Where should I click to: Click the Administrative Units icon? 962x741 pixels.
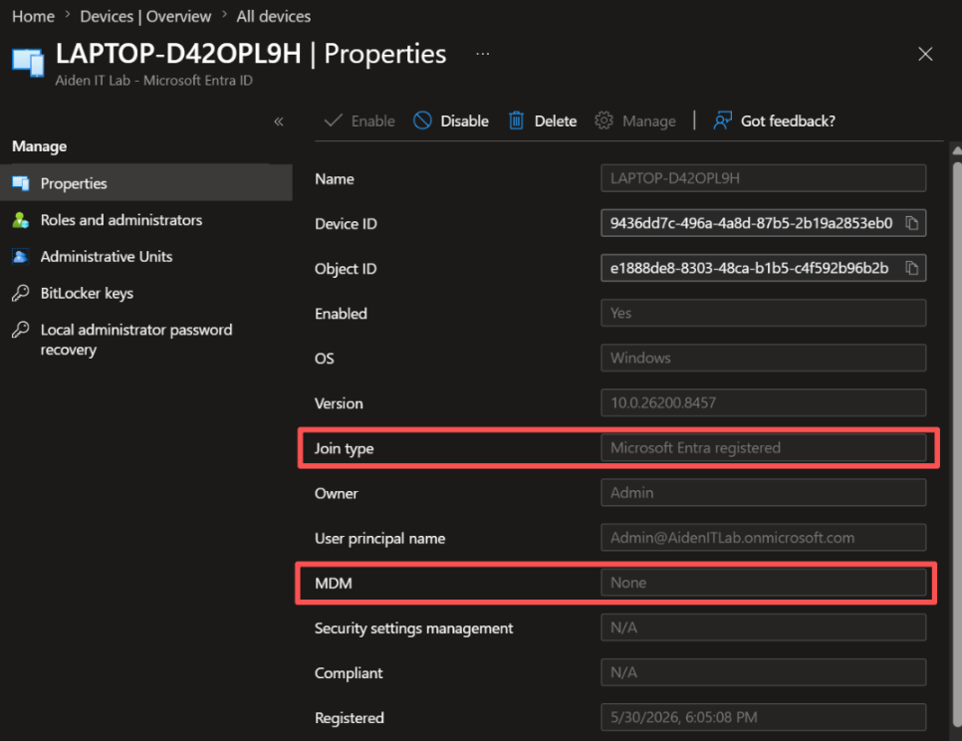20,256
